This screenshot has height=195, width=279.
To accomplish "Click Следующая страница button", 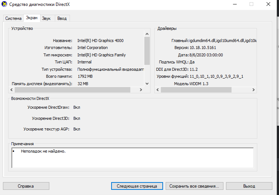I will click(x=137, y=186).
